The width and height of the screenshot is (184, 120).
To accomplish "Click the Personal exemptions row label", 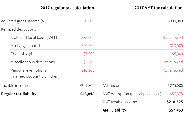I will (x=28, y=70).
